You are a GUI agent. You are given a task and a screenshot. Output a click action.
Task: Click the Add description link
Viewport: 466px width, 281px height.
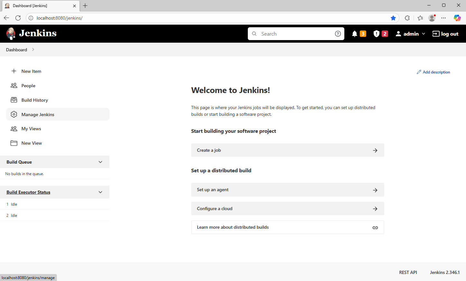433,72
